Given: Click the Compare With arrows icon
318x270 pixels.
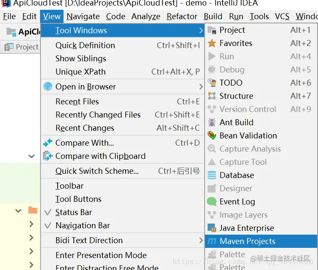Looking at the screenshot, I should [x=48, y=143].
